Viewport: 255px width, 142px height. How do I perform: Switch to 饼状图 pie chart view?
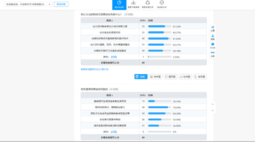[x=156, y=77]
